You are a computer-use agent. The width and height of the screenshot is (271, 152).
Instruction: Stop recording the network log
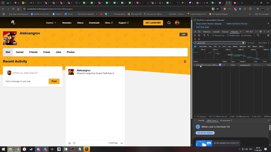pyautogui.click(x=195, y=35)
